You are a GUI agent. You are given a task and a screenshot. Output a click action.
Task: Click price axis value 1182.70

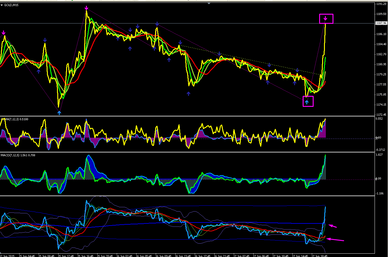pyautogui.click(x=381, y=54)
